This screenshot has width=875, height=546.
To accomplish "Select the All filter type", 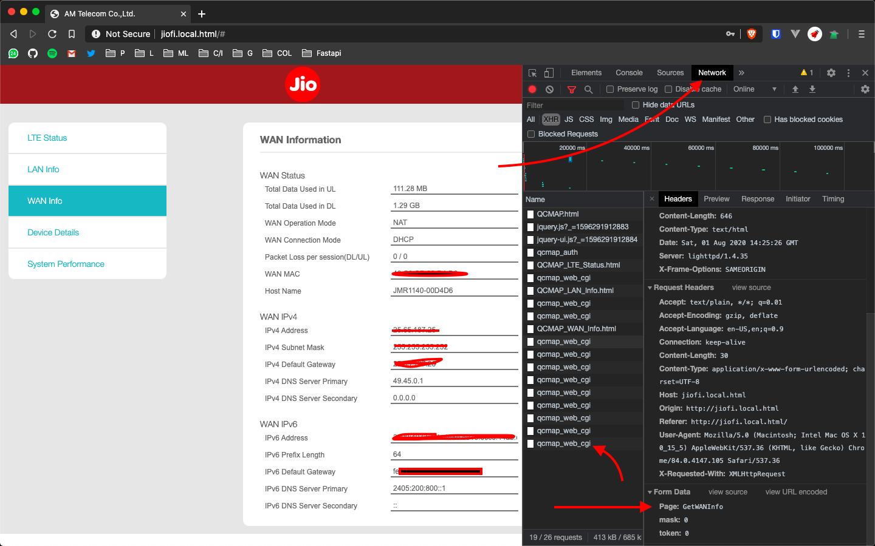I will point(530,120).
